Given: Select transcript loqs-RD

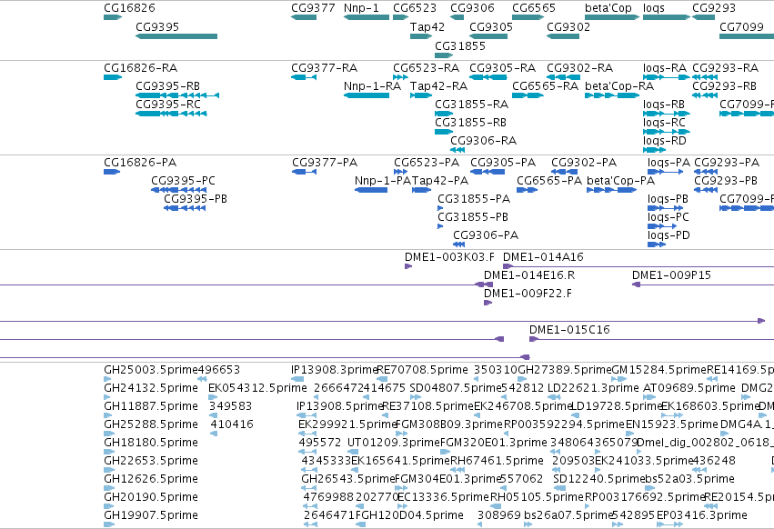Looking at the screenshot, I should [x=665, y=141].
